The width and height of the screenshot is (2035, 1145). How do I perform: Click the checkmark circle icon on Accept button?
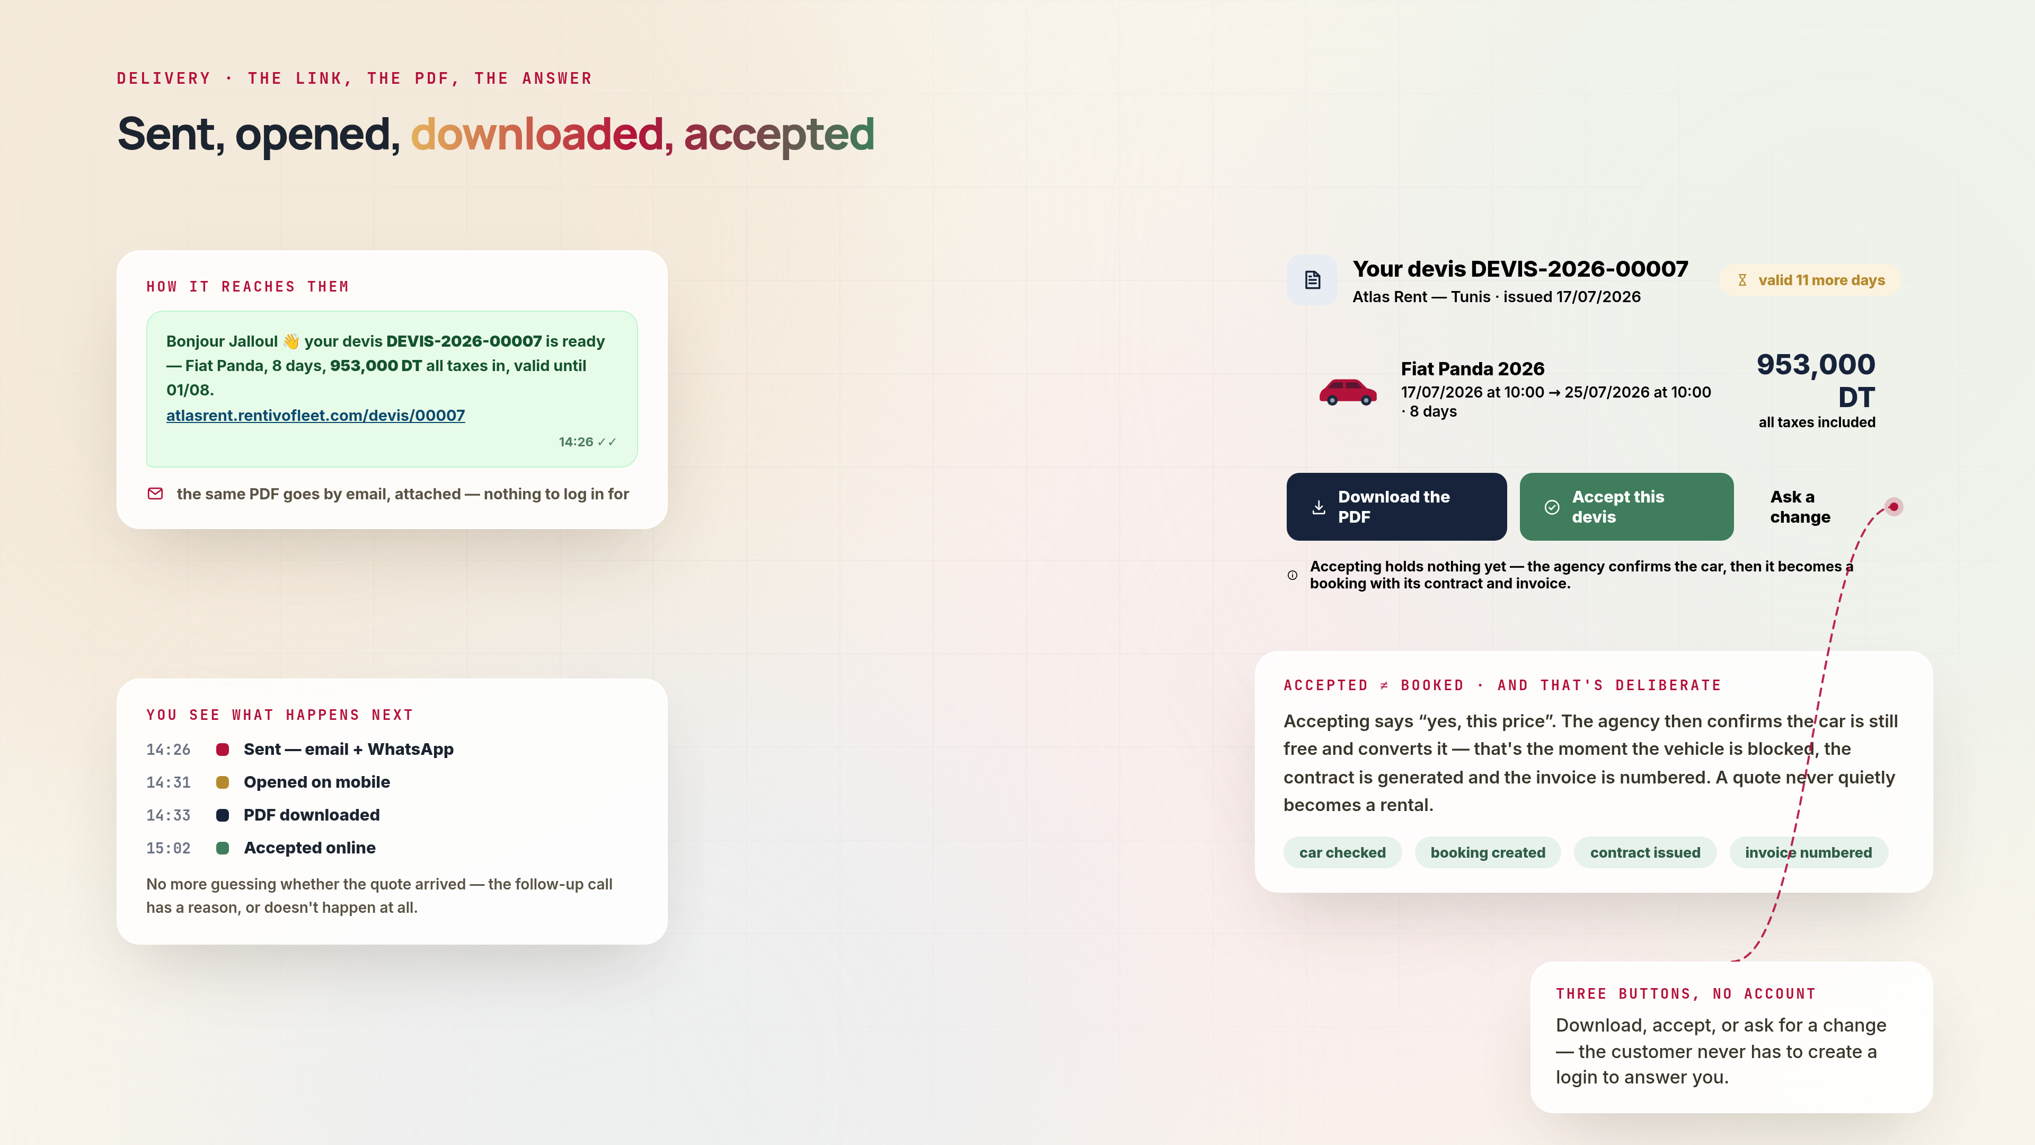1552,507
